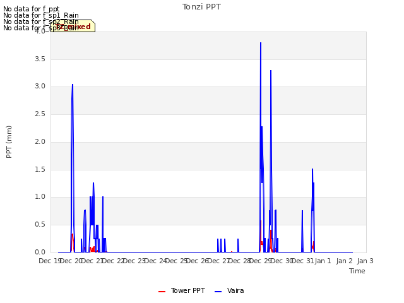Click the Vaira peak near 3.0 mm on Dec 20
The height and width of the screenshot is (303, 404).
[73, 85]
